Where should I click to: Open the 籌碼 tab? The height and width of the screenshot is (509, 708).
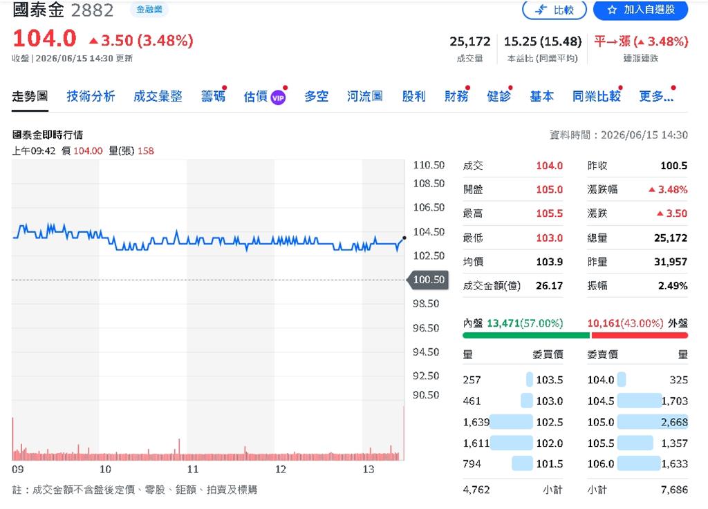coord(213,96)
